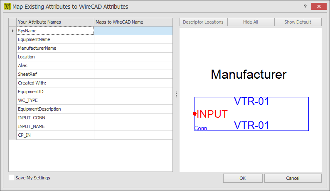Select the Location attribute cell
The width and height of the screenshot is (330, 191).
[55, 57]
